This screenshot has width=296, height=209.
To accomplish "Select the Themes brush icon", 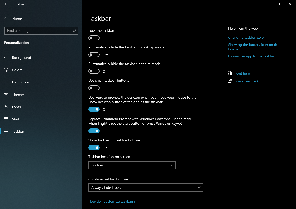I will 6,95.
